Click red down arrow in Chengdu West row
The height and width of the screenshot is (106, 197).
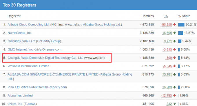tap(174, 58)
